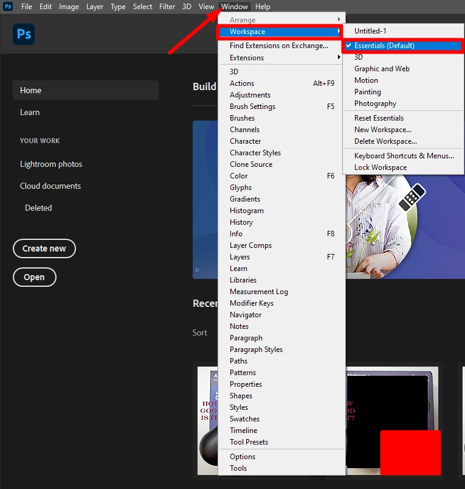Expand the Workspace submenu
Image resolution: width=465 pixels, height=489 pixels.
[280, 32]
